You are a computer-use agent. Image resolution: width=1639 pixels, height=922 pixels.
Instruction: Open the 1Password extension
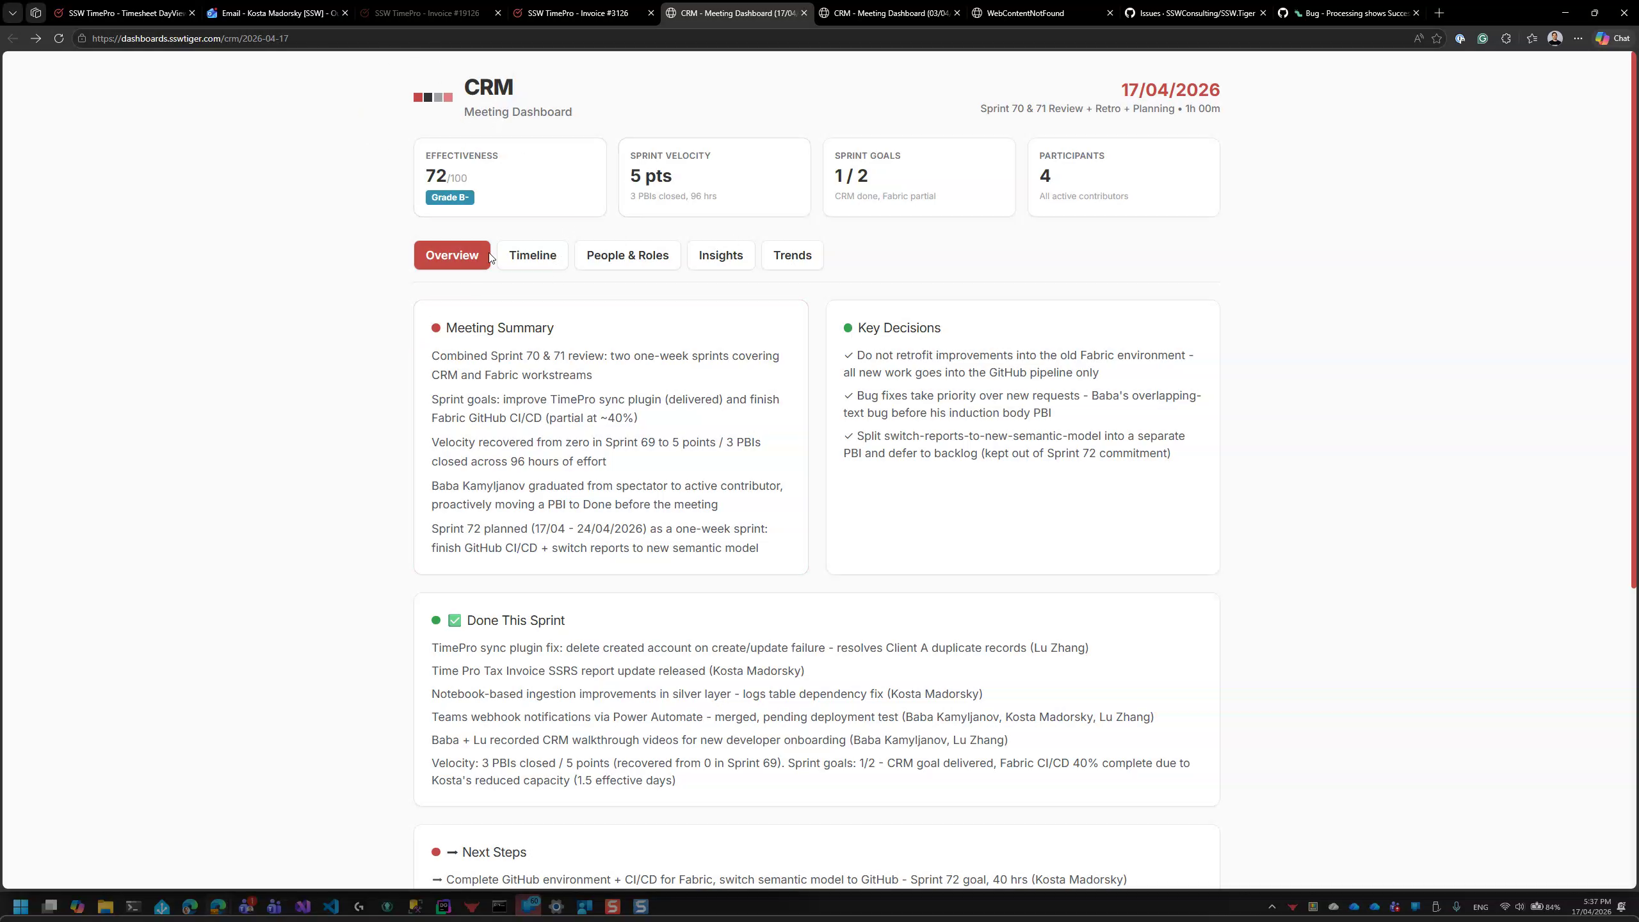click(1460, 38)
